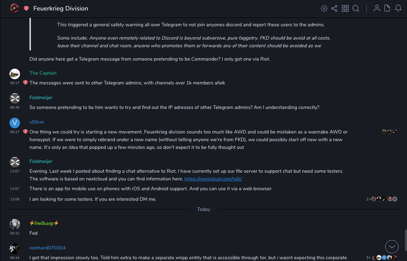407x261 pixels.
Task: Expand the 2+ read receipts
Action: tap(368, 199)
